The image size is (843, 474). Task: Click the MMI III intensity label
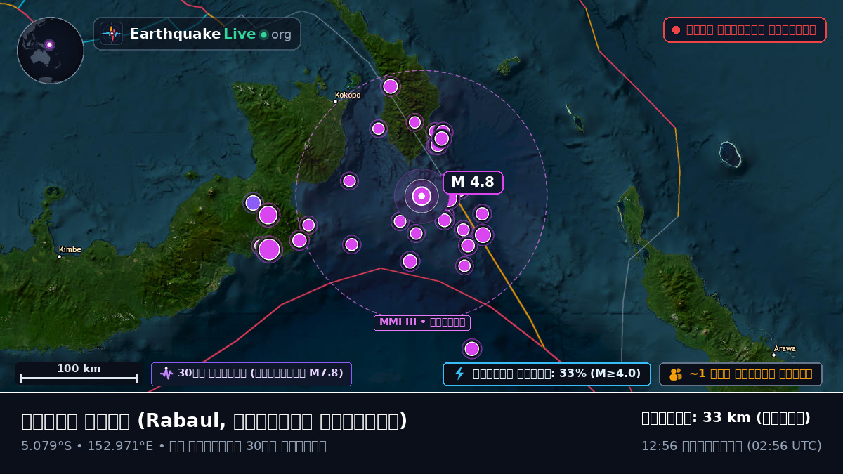(x=422, y=322)
